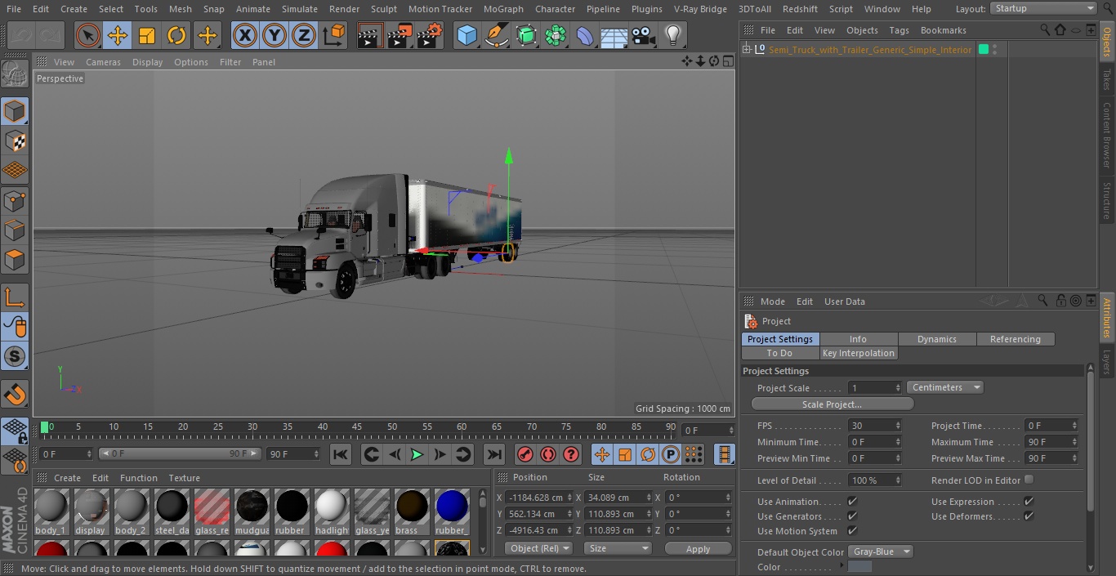Screen dimensions: 1116x576
Task: Add a Light object
Action: pos(673,35)
